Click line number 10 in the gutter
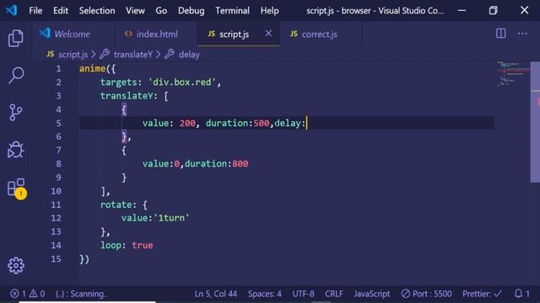 (57, 191)
